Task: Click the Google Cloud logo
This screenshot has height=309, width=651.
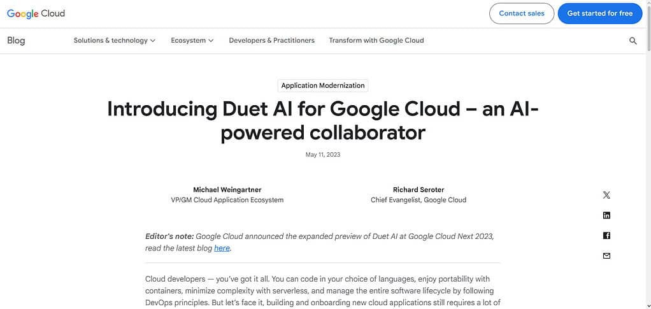Action: point(36,13)
